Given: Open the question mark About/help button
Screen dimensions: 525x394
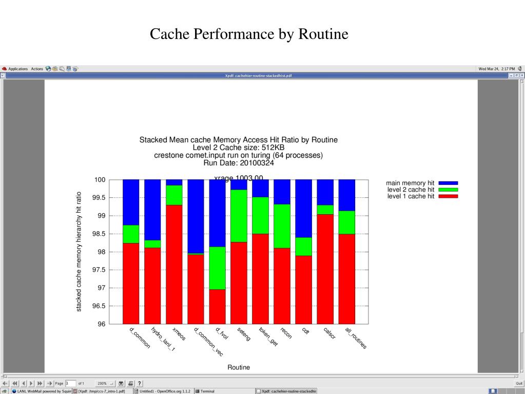Looking at the screenshot, I should tap(140, 383).
